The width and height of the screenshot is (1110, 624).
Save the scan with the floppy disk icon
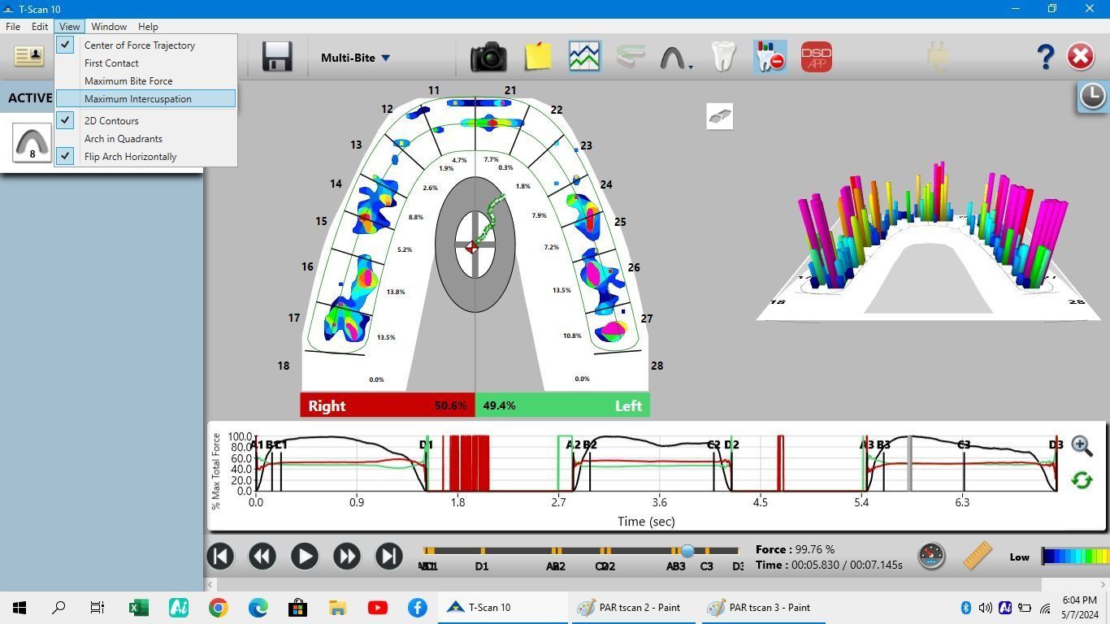(x=277, y=57)
